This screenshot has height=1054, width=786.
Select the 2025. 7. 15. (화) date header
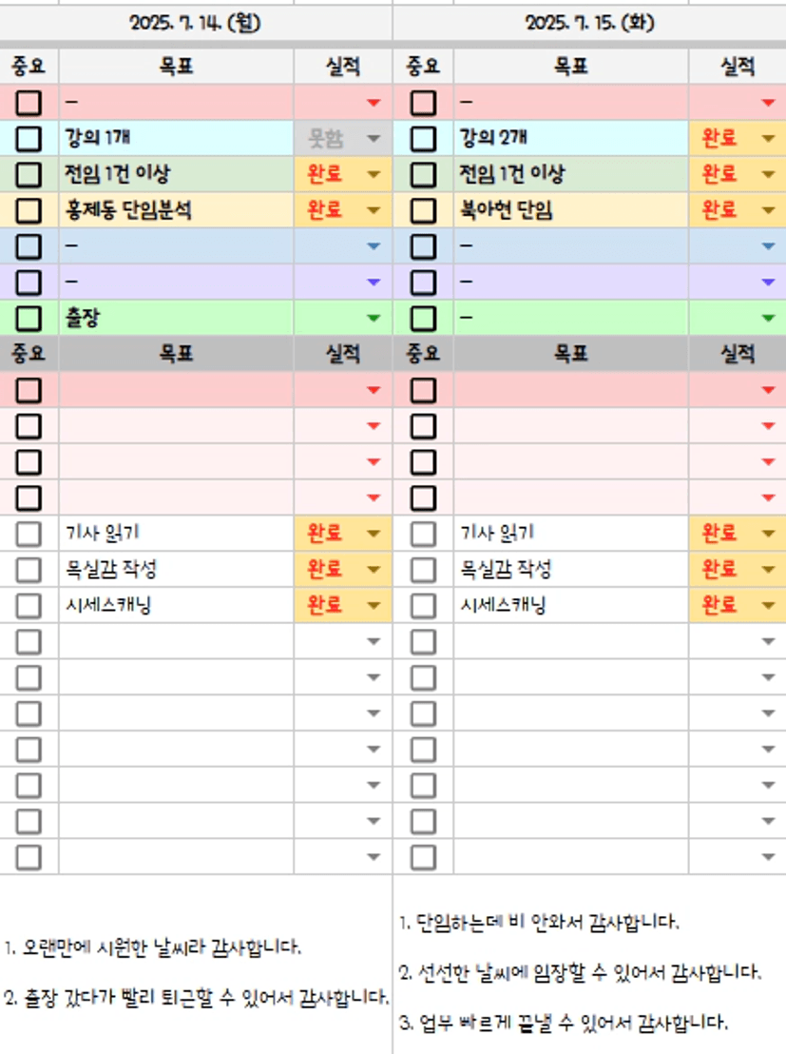pos(589,23)
